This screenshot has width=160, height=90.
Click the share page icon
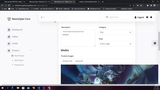[x=130, y=5]
